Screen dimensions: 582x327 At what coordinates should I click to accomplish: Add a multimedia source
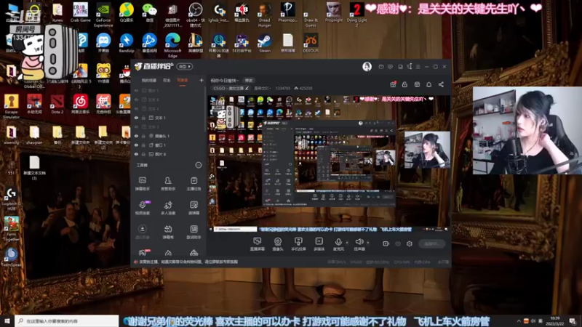pos(319,244)
